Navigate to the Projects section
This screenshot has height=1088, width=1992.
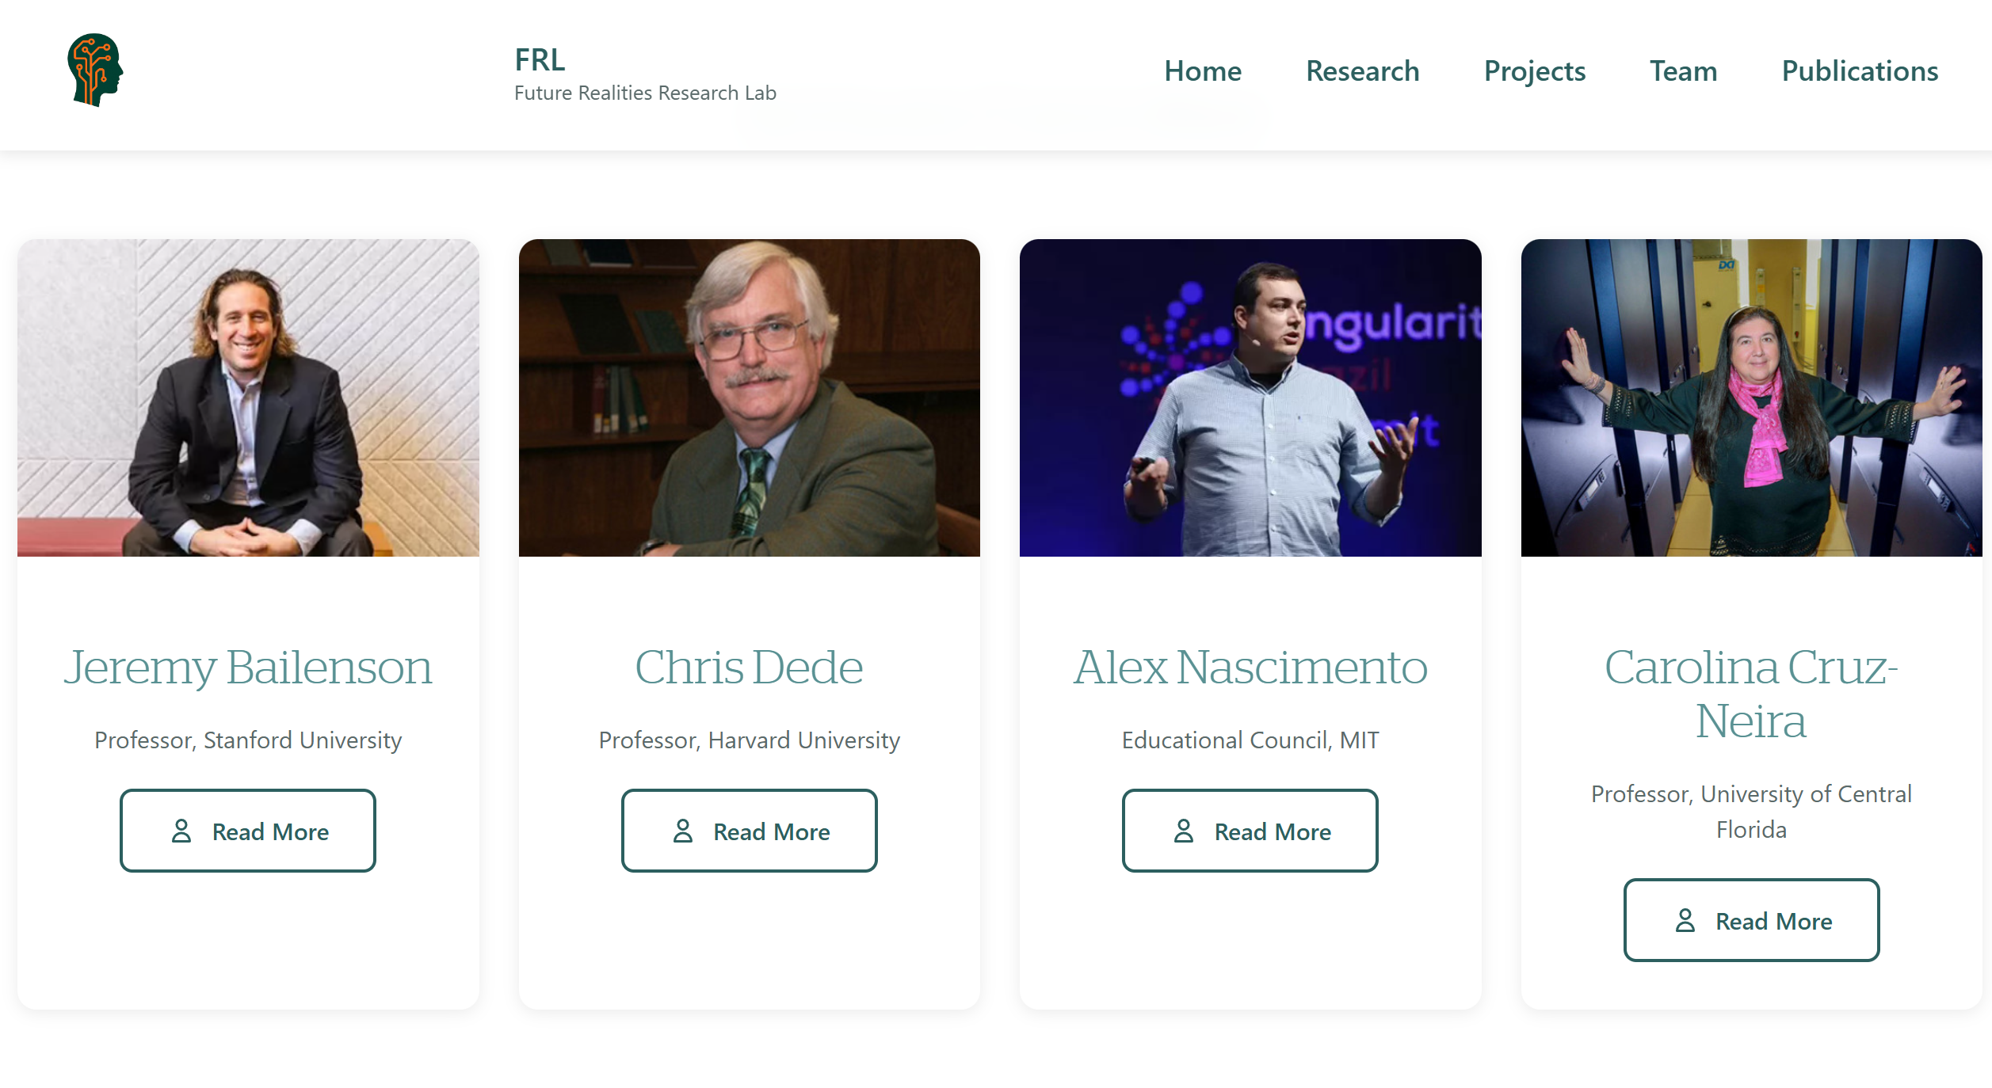(1534, 71)
